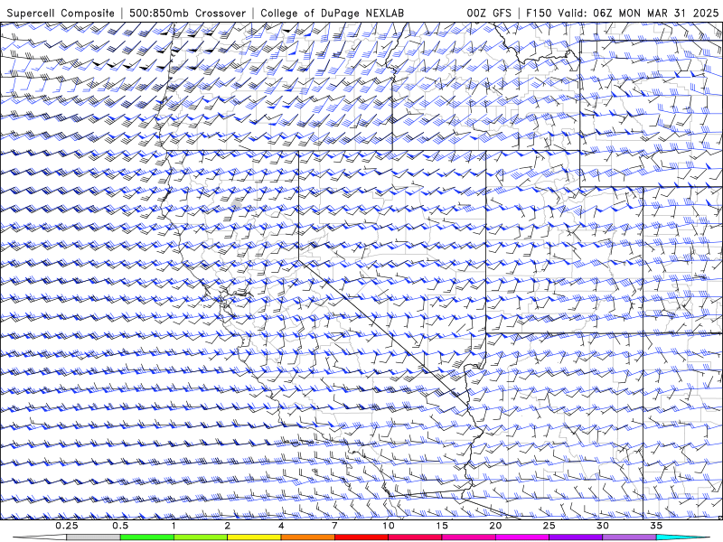Click the legend value 30
This screenshot has height=542, width=723.
point(602,526)
